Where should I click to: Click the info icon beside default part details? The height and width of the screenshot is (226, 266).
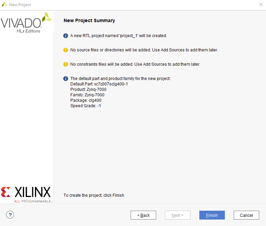pos(66,78)
